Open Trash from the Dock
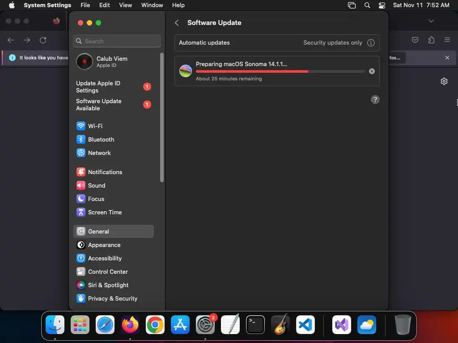This screenshot has height=343, width=458. click(x=403, y=325)
